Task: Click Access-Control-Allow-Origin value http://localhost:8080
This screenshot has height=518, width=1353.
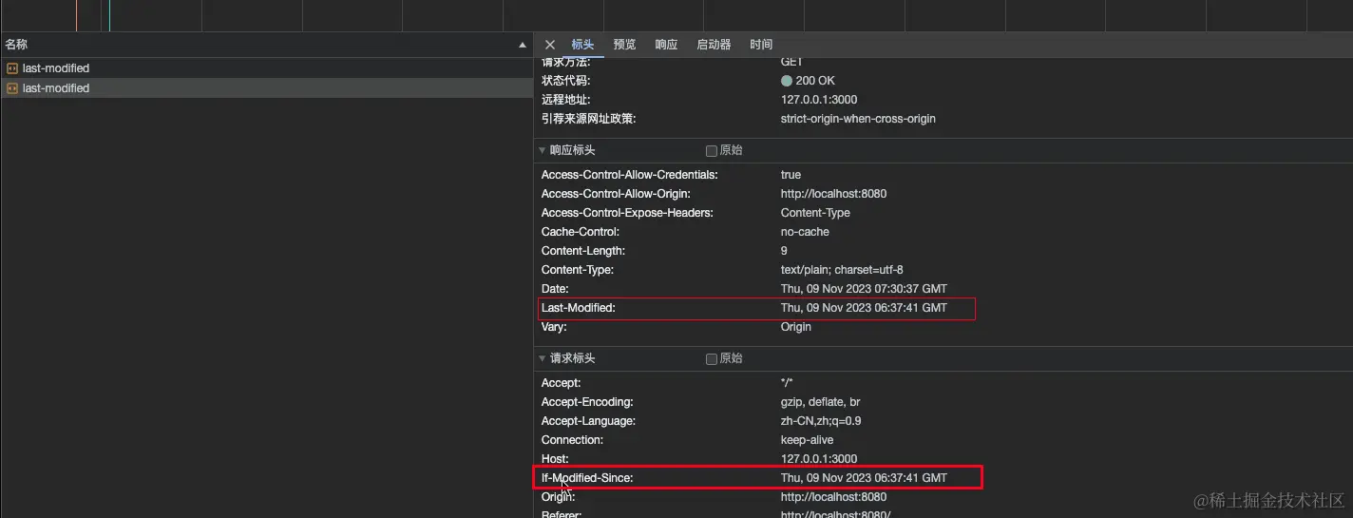Action: pos(833,194)
